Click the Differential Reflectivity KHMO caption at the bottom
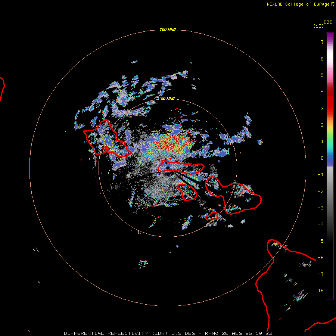Image resolution: width=336 pixels, height=336 pixels. click(168, 333)
